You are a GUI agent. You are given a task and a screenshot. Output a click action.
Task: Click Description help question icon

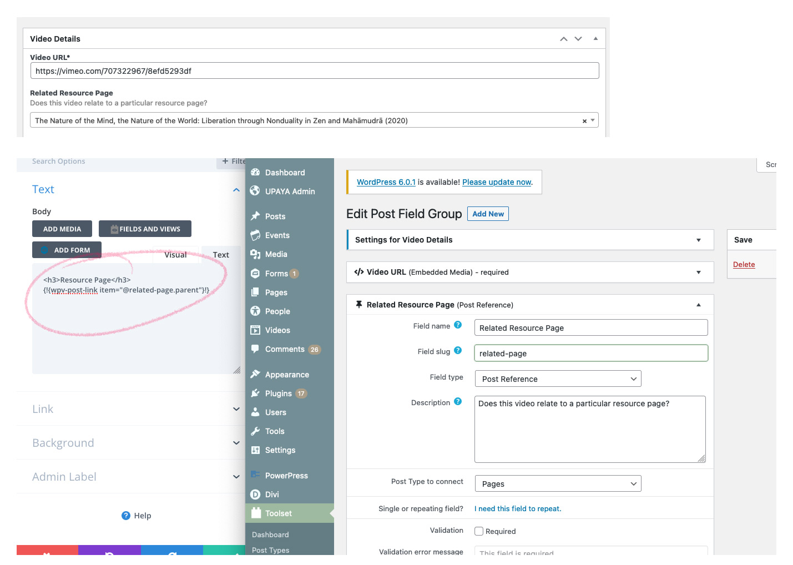coord(458,401)
